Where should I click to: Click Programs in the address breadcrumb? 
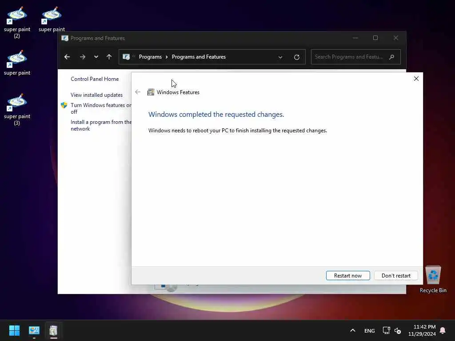pos(150,57)
